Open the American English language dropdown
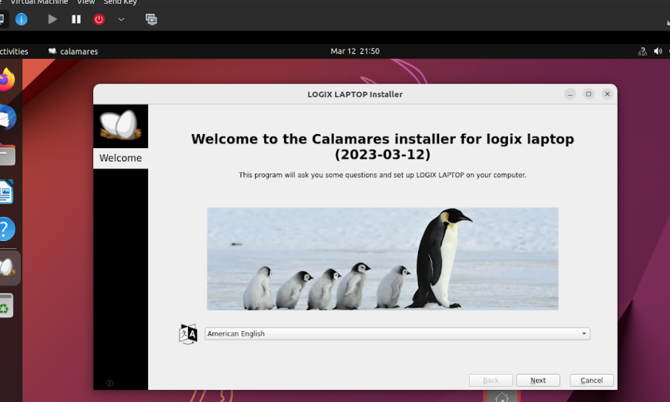Viewport: 670px width, 402px height. tap(397, 334)
